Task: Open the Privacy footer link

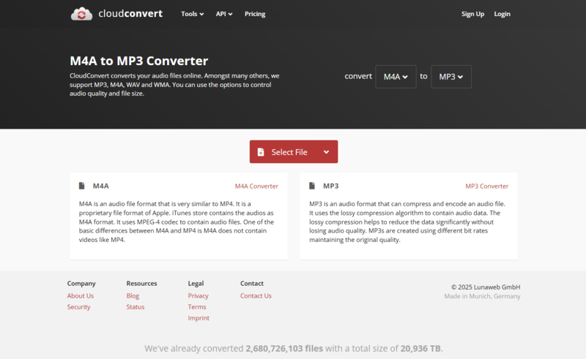Action: click(x=198, y=295)
